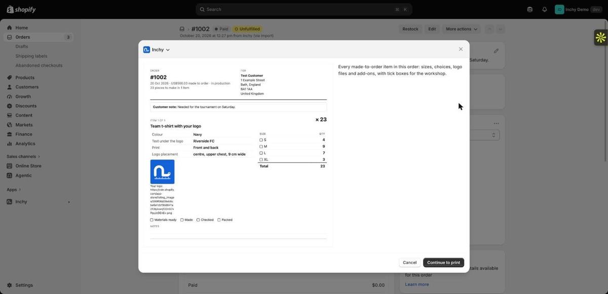The width and height of the screenshot is (608, 294).
Task: Click the yellow starburst widget icon
Action: [x=601, y=37]
